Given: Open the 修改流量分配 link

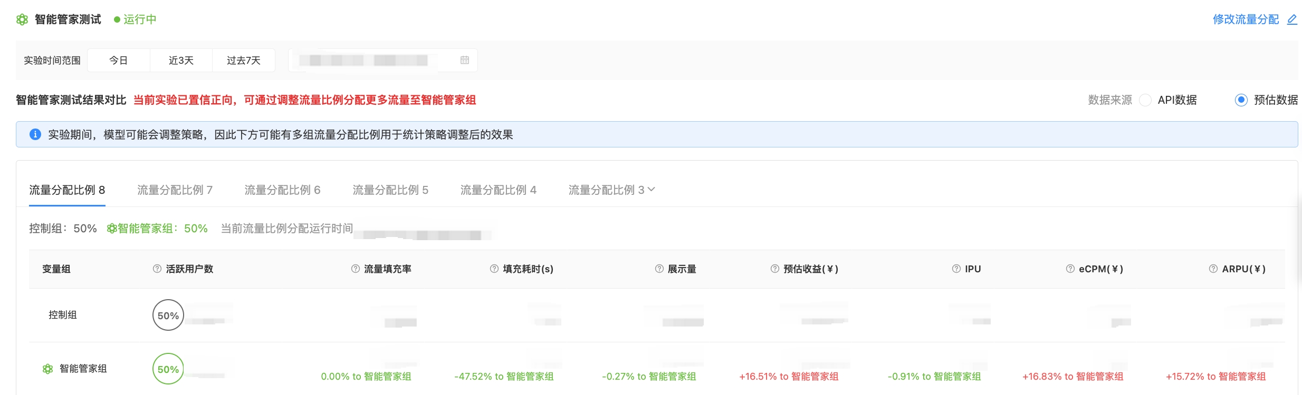Looking at the screenshot, I should point(1246,19).
